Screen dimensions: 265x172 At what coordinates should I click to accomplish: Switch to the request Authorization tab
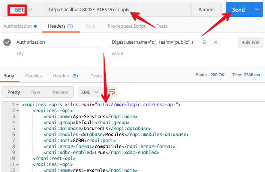click(x=20, y=26)
